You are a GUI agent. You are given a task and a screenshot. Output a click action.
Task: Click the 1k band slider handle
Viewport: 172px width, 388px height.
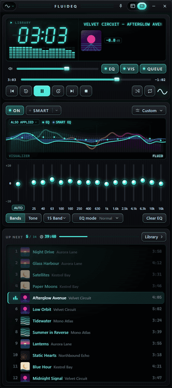point(107,184)
